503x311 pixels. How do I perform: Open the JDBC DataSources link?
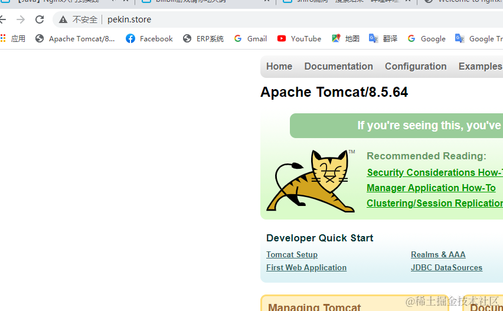[x=446, y=268]
